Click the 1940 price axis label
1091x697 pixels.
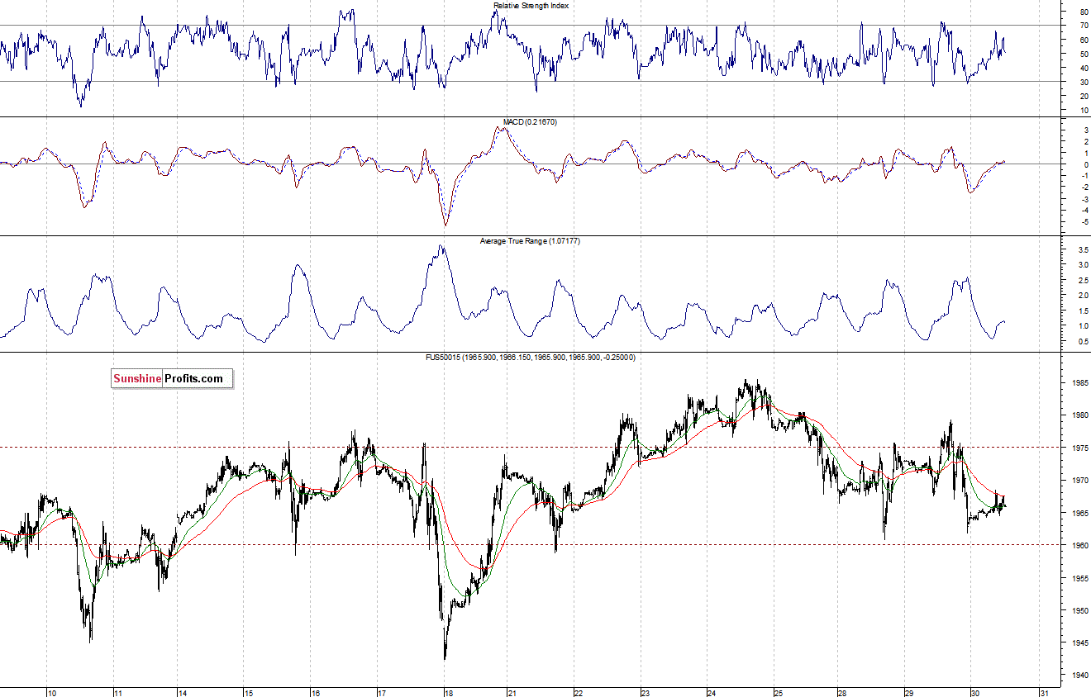point(1079,676)
